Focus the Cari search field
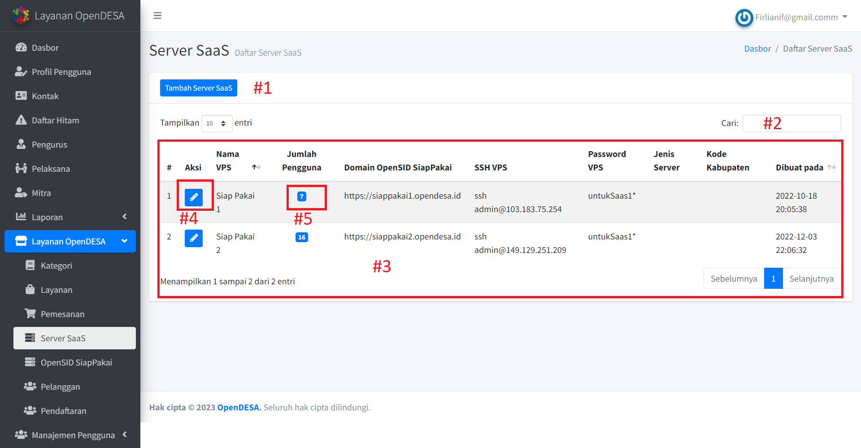 coord(791,123)
